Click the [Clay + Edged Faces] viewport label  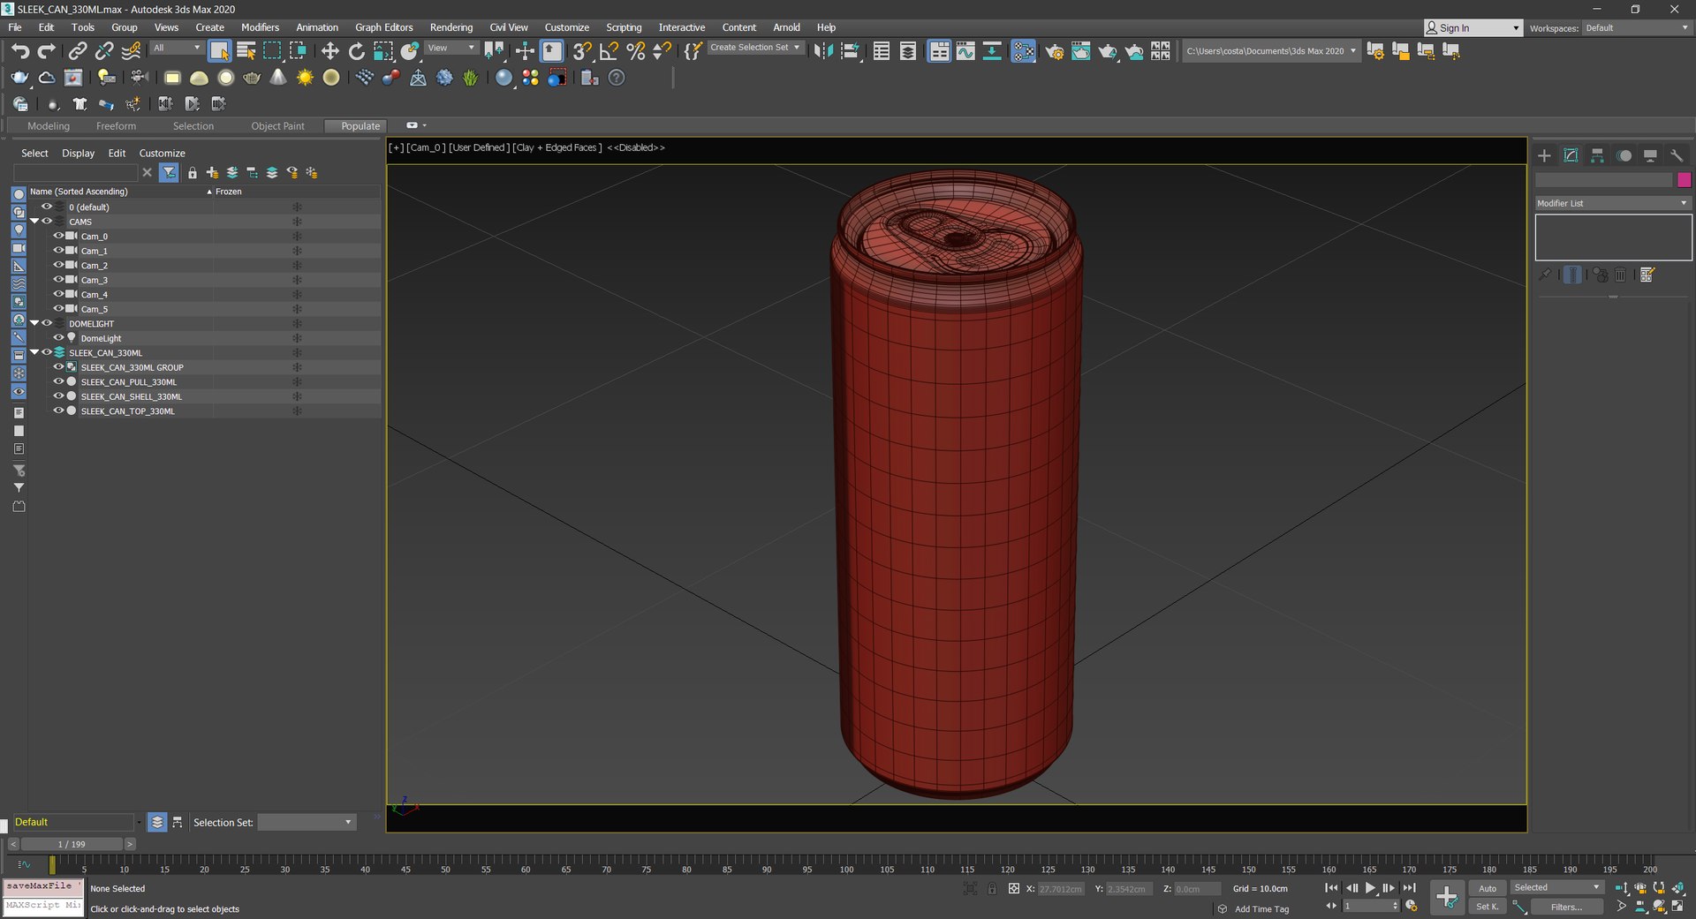[556, 147]
